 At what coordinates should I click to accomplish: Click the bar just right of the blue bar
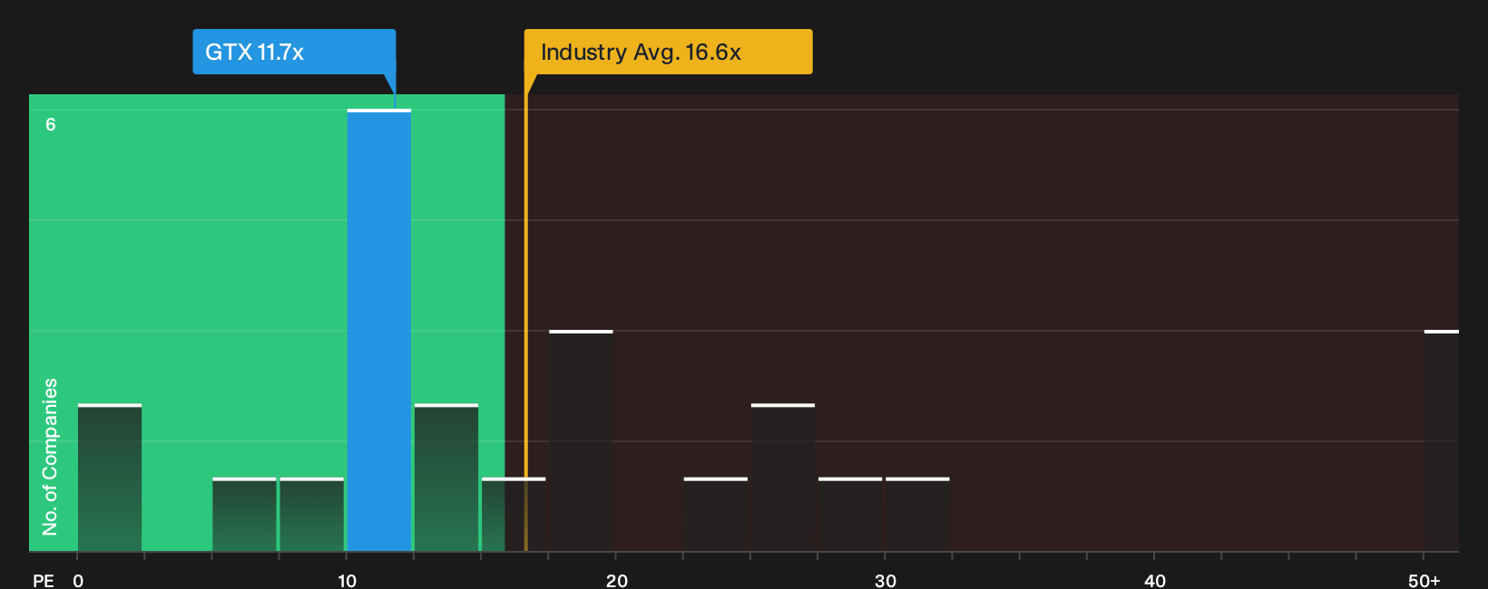pyautogui.click(x=446, y=478)
